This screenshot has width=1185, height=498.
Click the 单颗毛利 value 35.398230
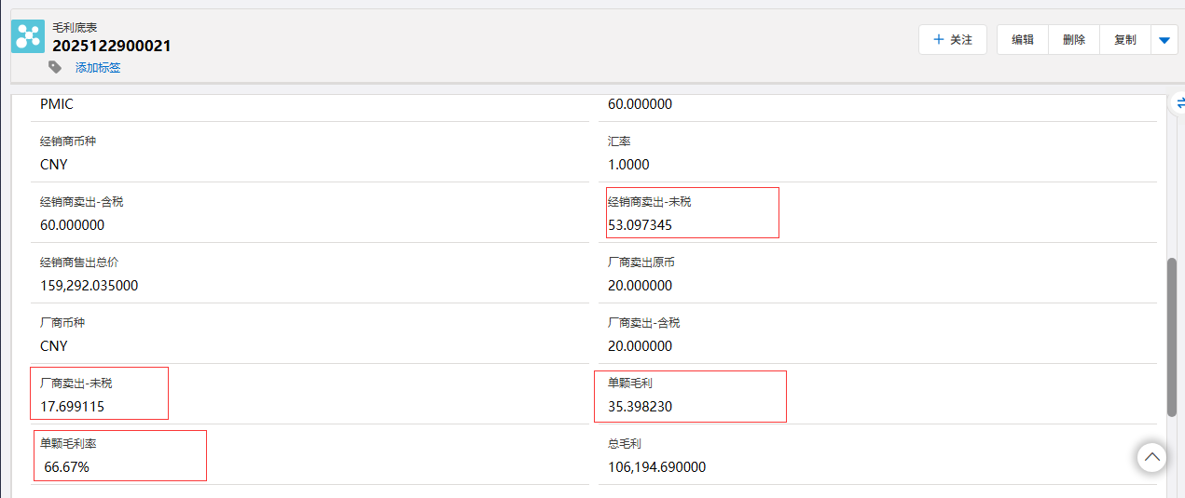[x=640, y=407]
